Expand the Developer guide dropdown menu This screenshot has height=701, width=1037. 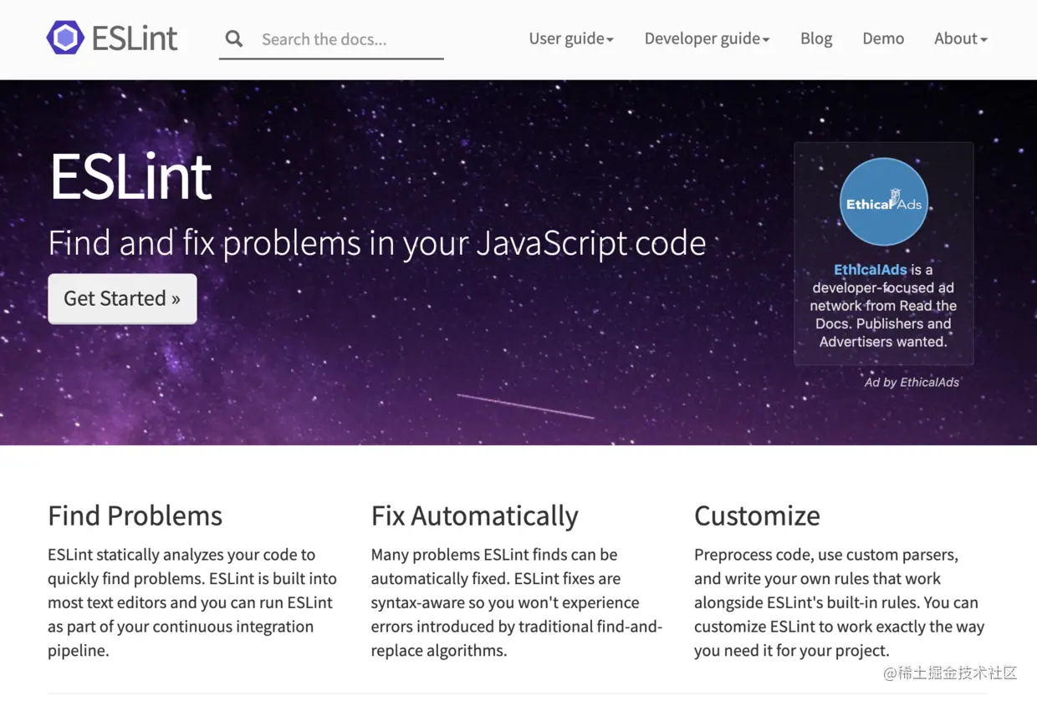pyautogui.click(x=707, y=38)
